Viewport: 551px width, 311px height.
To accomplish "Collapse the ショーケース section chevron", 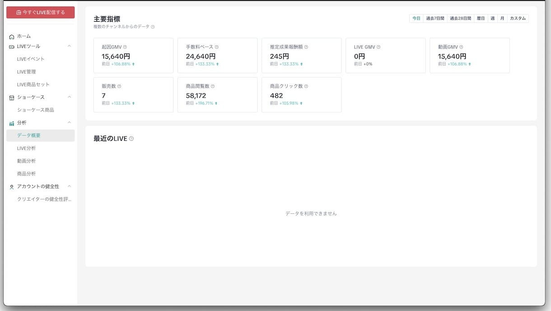I will pos(69,97).
